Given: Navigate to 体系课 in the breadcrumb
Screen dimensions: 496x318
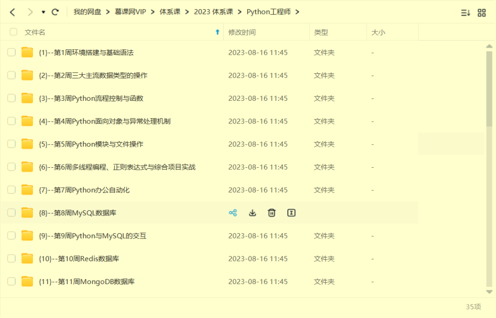Looking at the screenshot, I should tap(170, 12).
